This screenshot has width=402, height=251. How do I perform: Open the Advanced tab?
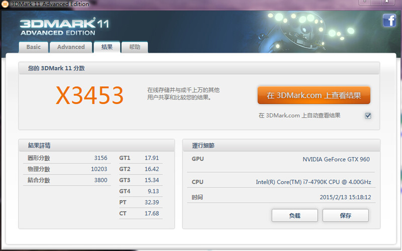[71, 47]
